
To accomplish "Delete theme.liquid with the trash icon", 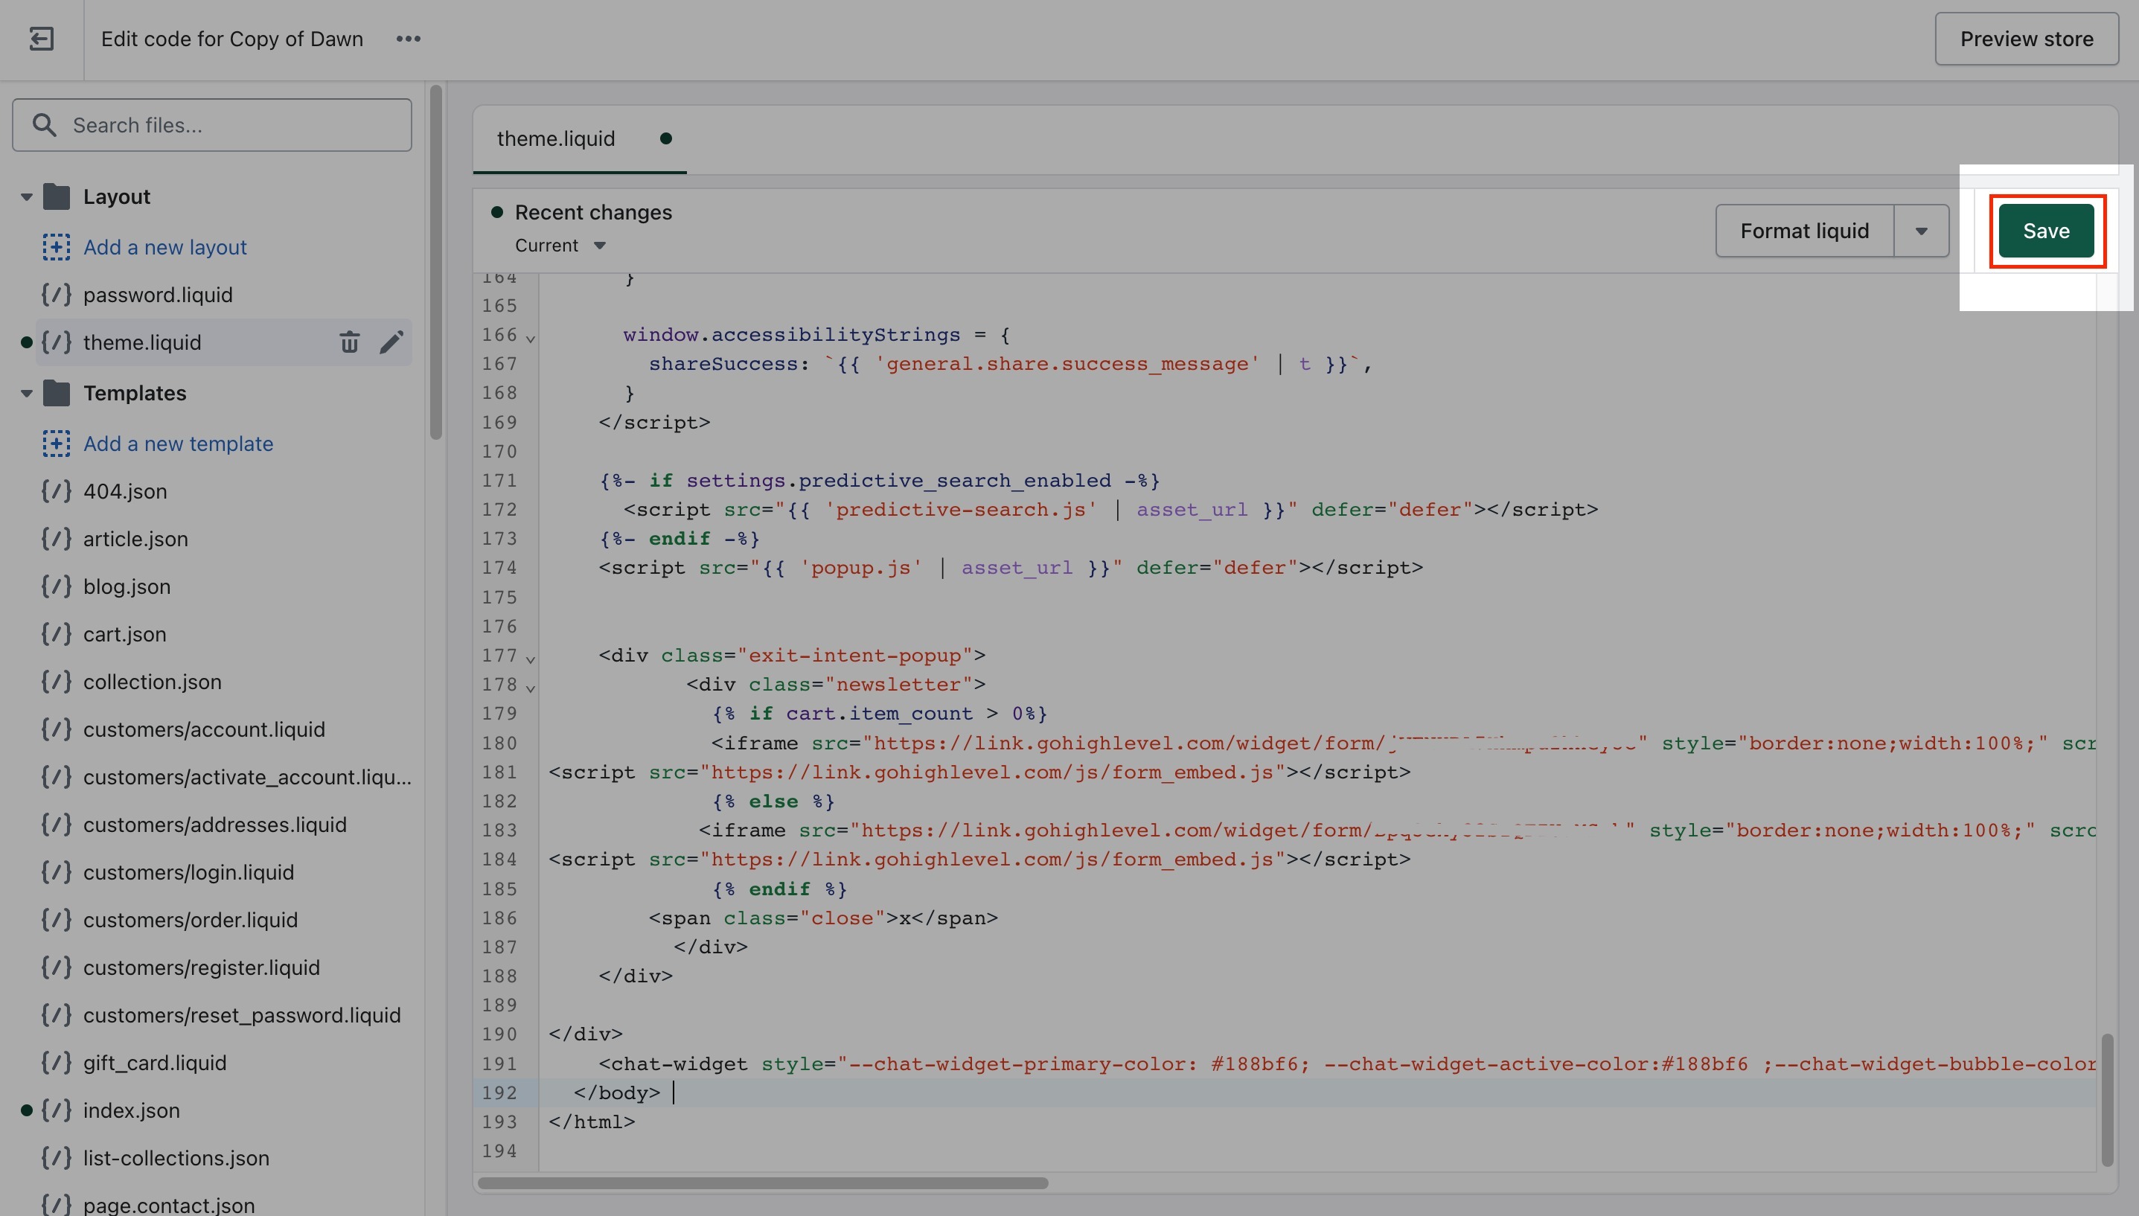I will [349, 342].
